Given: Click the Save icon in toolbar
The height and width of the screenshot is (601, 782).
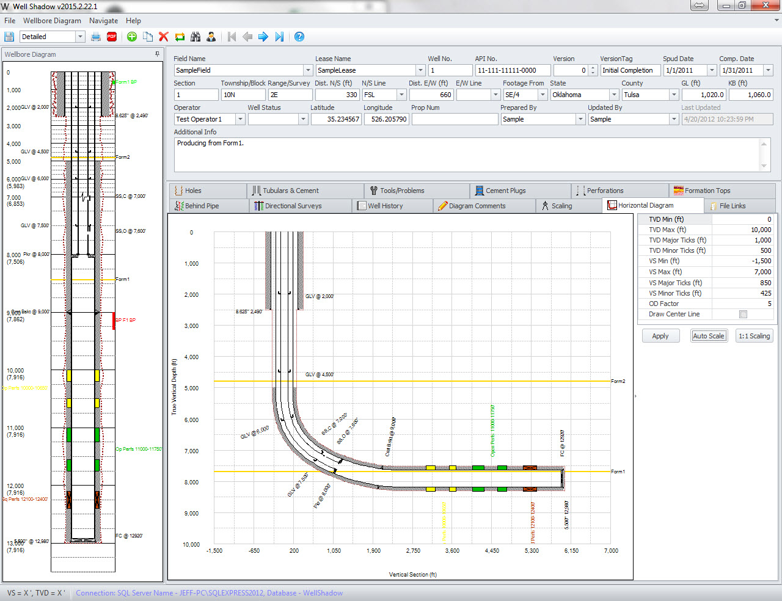Looking at the screenshot, I should 9,37.
